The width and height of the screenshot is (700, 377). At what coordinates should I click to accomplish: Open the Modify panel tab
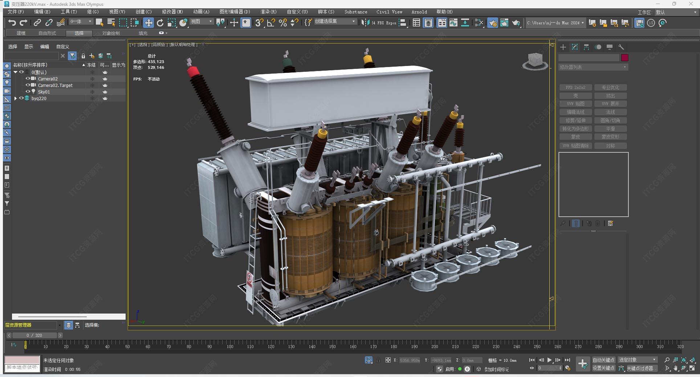pos(575,47)
